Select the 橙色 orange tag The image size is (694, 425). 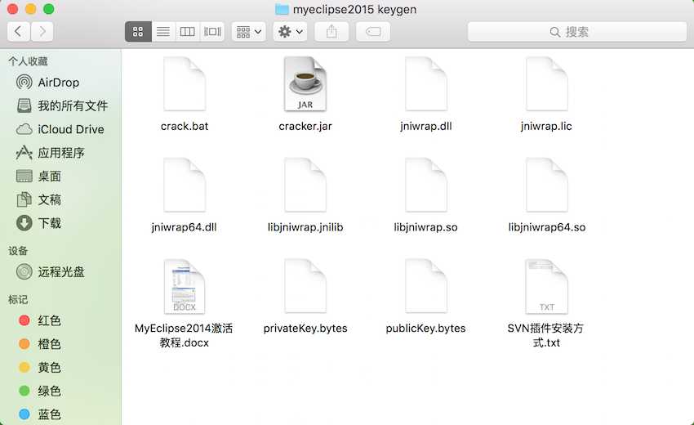(60, 344)
